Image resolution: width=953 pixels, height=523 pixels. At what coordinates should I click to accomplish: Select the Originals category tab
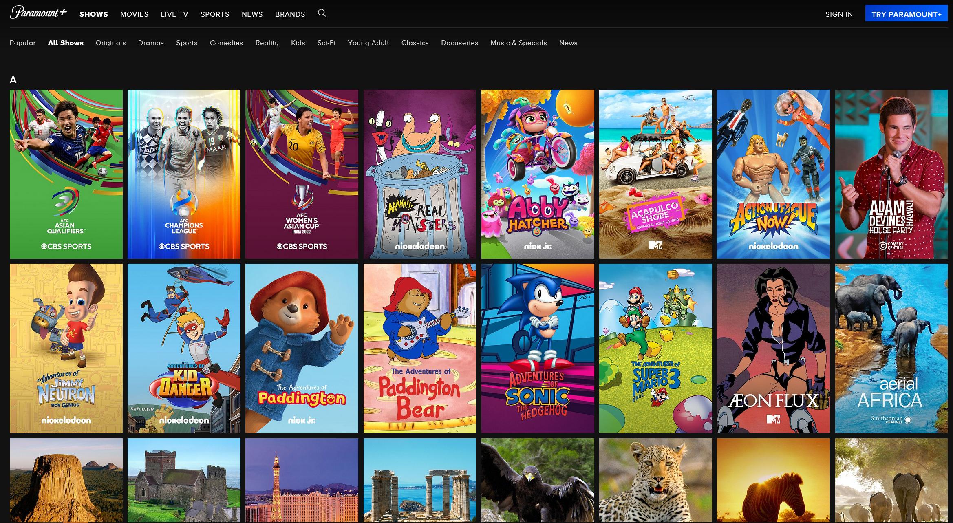(110, 43)
